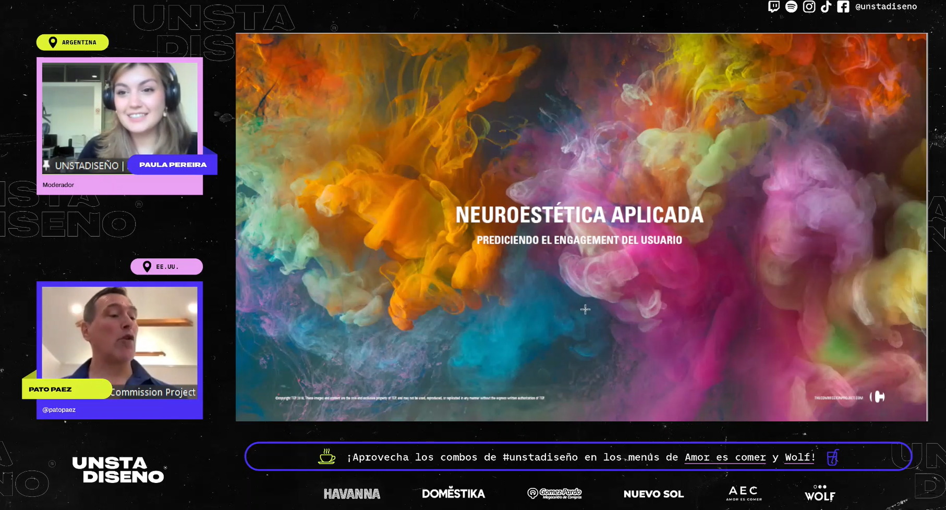Viewport: 946px width, 510px height.
Task: Click the copyright notice on the slide
Action: tap(410, 398)
